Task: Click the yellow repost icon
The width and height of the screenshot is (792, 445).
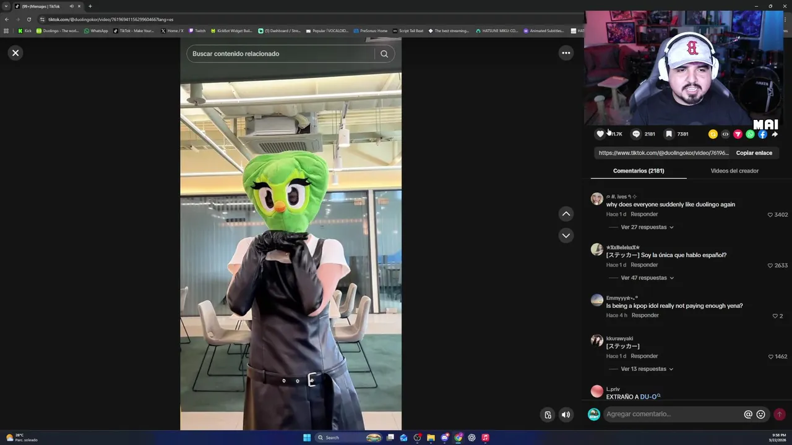Action: pyautogui.click(x=713, y=134)
